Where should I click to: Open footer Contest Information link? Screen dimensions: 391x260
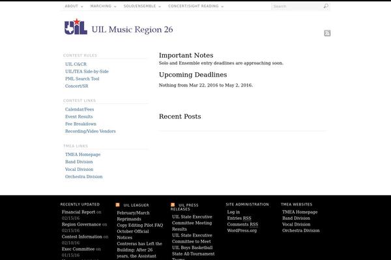point(82,237)
